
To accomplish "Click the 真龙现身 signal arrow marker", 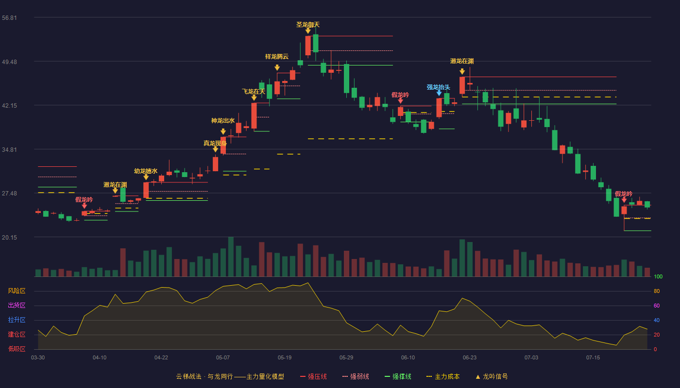I will 215,149.
